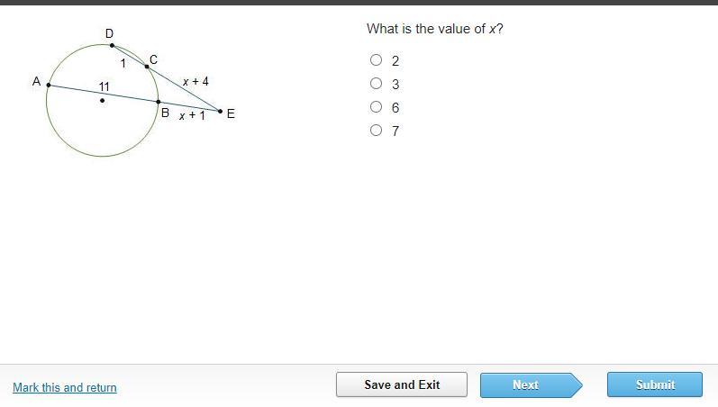Screen dimensions: 718x407
Task: Click the 1 label on segment DC
Action: pos(123,63)
